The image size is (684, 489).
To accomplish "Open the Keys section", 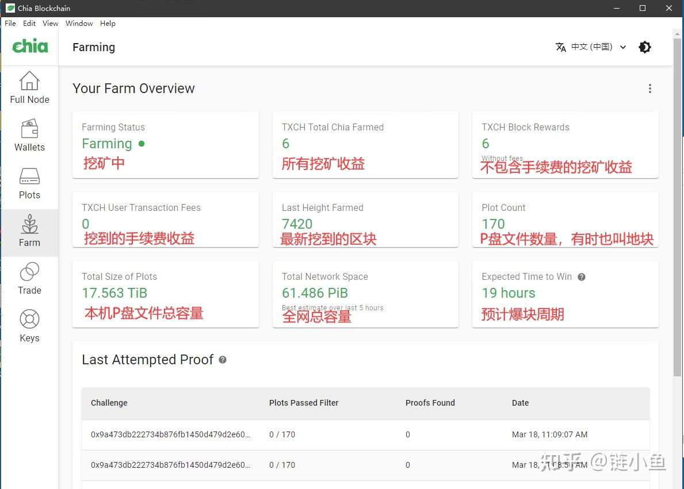I will tap(29, 325).
